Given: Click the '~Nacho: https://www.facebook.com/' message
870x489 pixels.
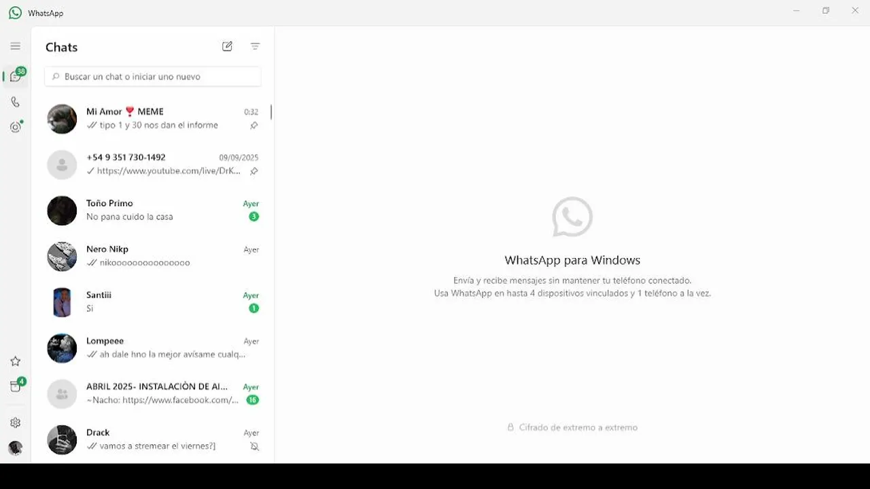Looking at the screenshot, I should (x=162, y=400).
